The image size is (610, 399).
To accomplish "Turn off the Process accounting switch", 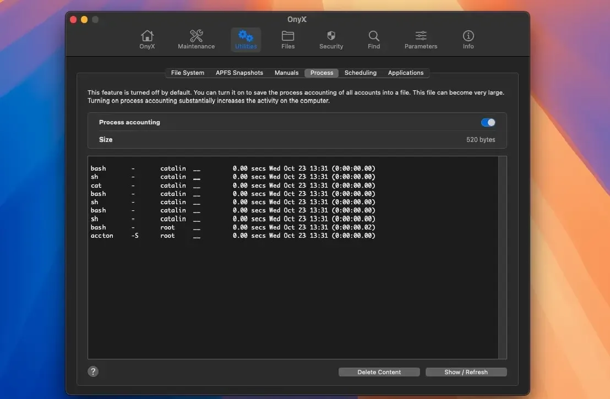I will click(x=488, y=123).
